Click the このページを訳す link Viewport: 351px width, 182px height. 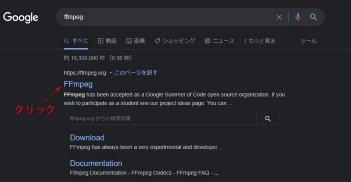click(x=136, y=73)
